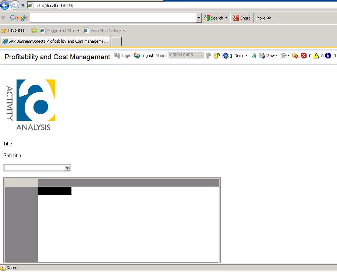The height and width of the screenshot is (272, 337).
Task: Click the browser Forward button
Action: click(15, 6)
